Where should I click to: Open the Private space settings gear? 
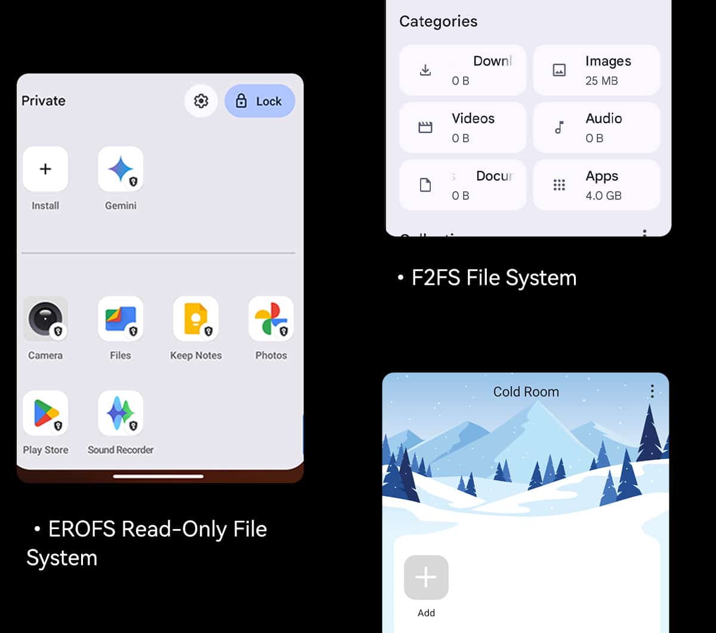[201, 101]
